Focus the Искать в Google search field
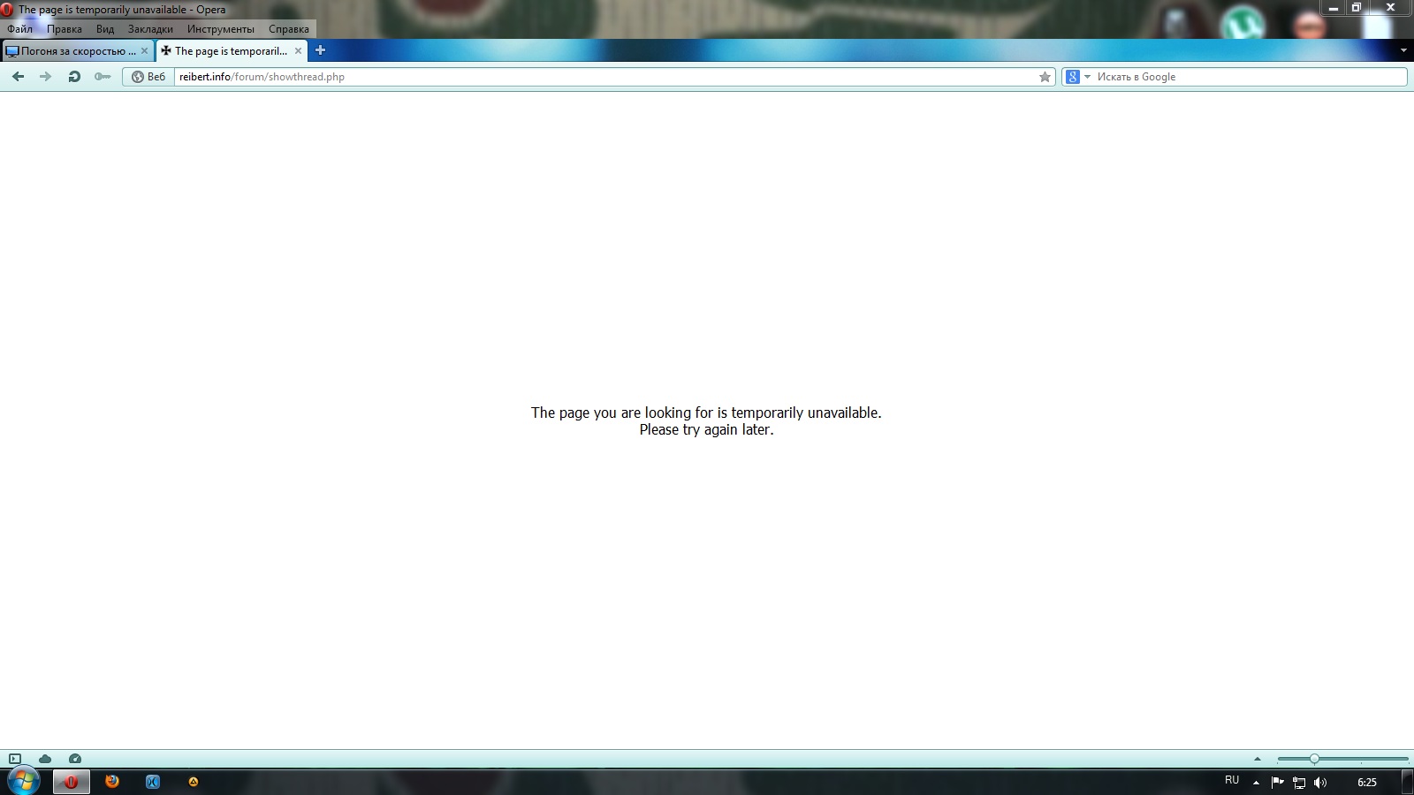The height and width of the screenshot is (795, 1414). tap(1250, 77)
